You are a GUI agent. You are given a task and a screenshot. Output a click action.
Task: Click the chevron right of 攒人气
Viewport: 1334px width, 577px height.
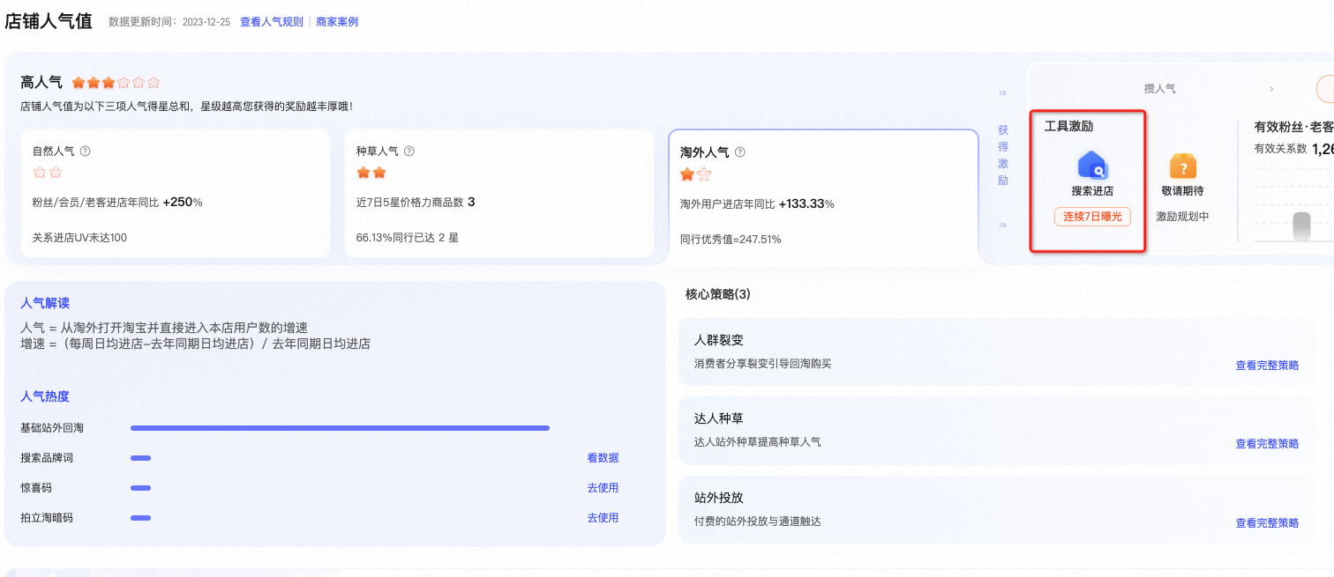point(1271,89)
